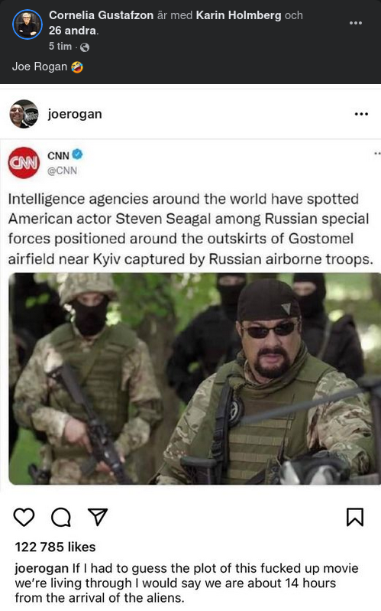Image resolution: width=381 pixels, height=611 pixels.
Task: Click joerogan username in the caption
Action: 42,568
